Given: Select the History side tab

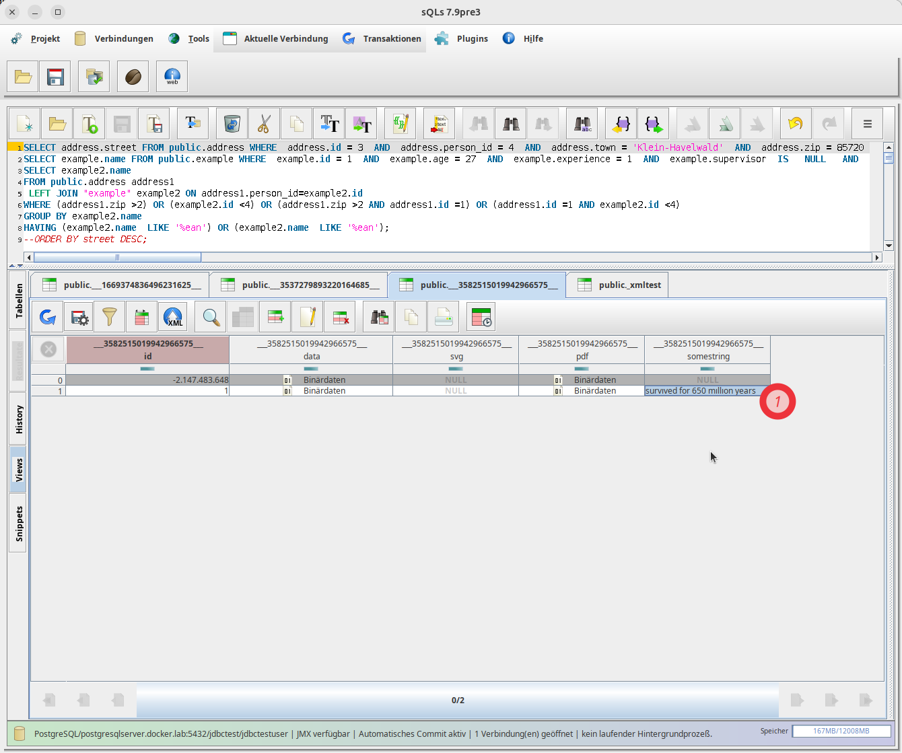Looking at the screenshot, I should [18, 419].
